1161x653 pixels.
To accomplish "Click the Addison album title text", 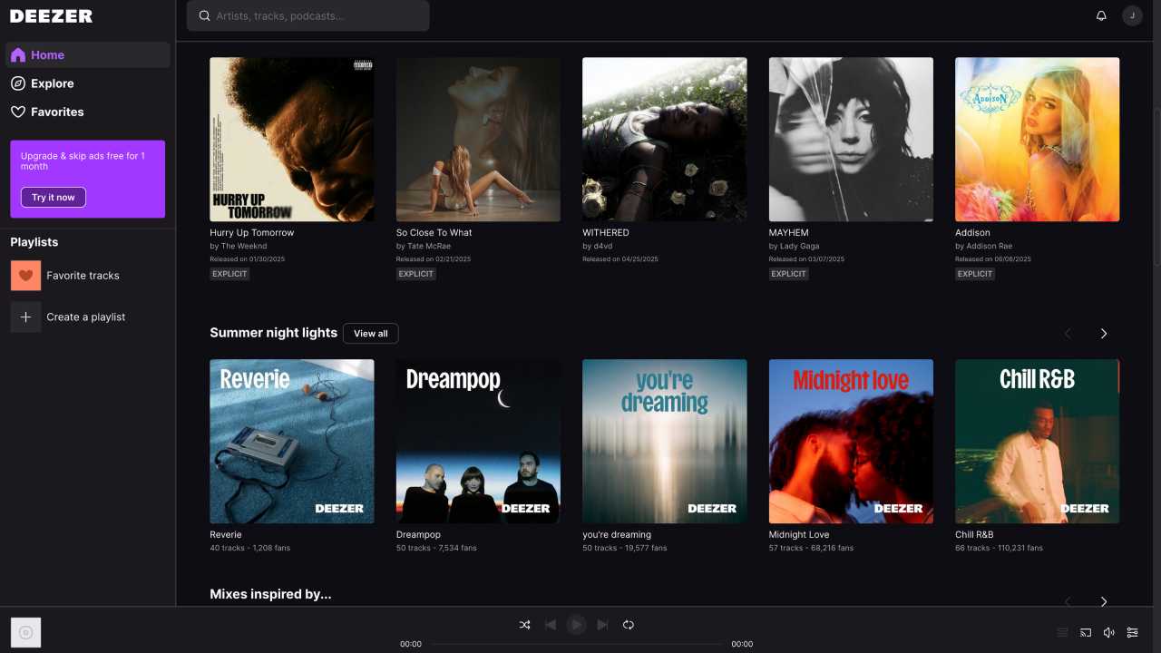I will (972, 232).
